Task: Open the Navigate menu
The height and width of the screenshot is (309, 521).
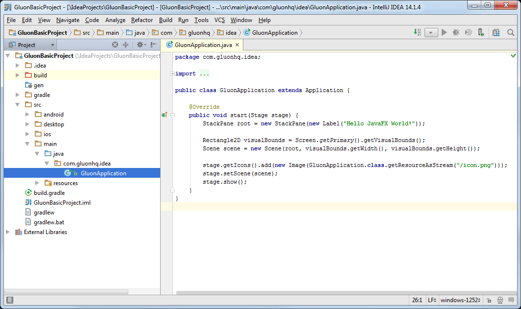Action: (68, 20)
